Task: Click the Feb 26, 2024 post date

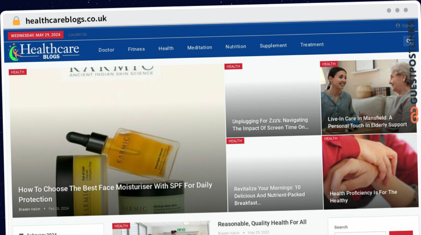Action: click(x=58, y=208)
